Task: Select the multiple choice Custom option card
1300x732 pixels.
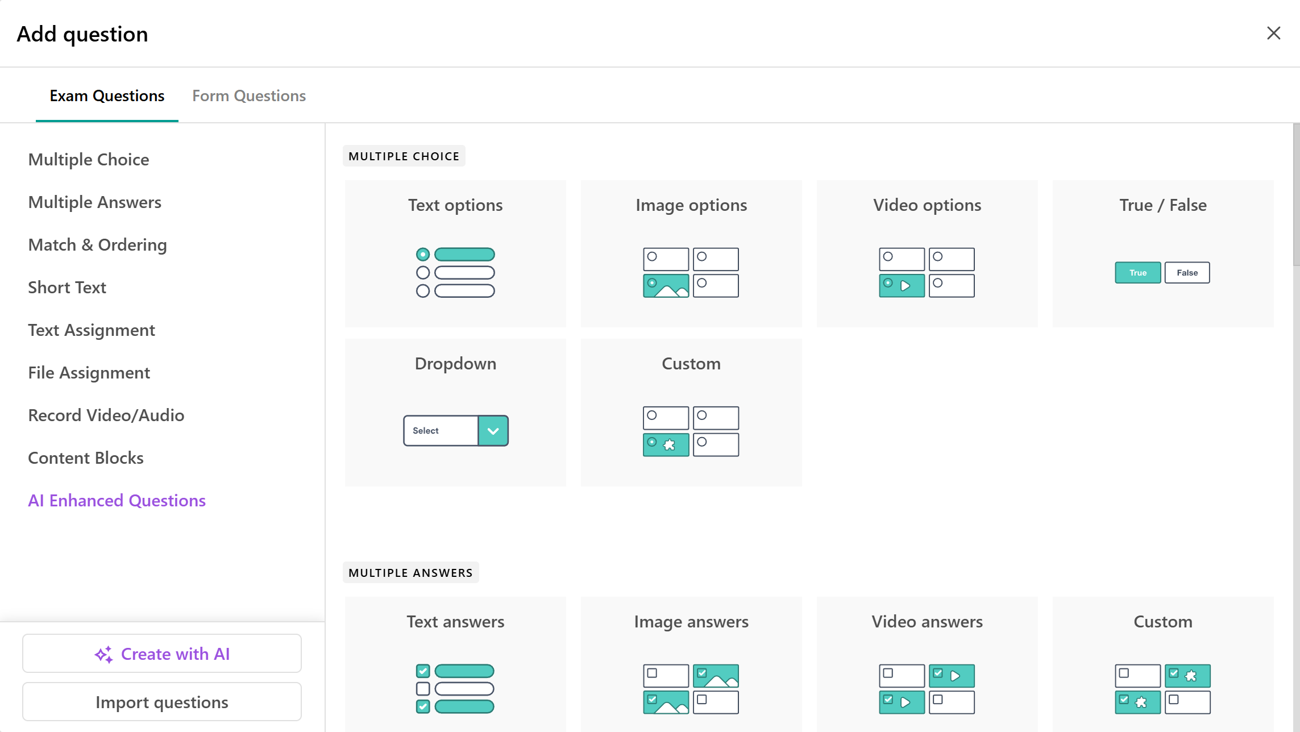Action: (691, 412)
